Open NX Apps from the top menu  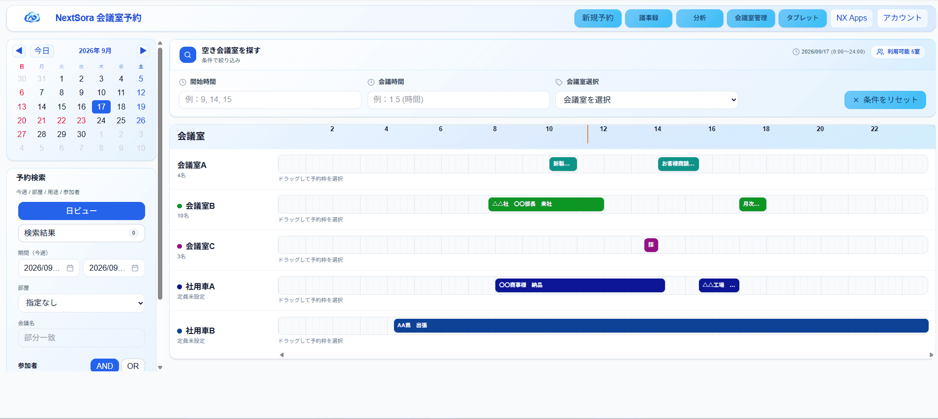[x=852, y=18]
